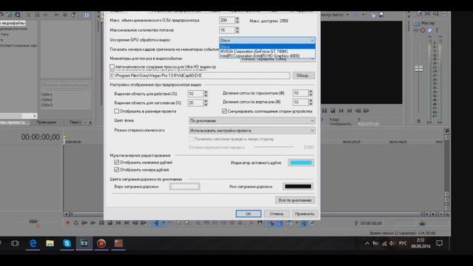Toggle loop playback in timeline transport
The width and height of the screenshot is (473, 266).
pos(76,223)
